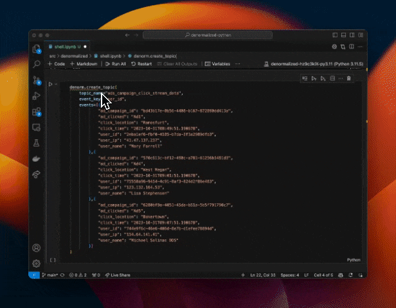
Task: Start Live Share from status bar
Action: 118,275
